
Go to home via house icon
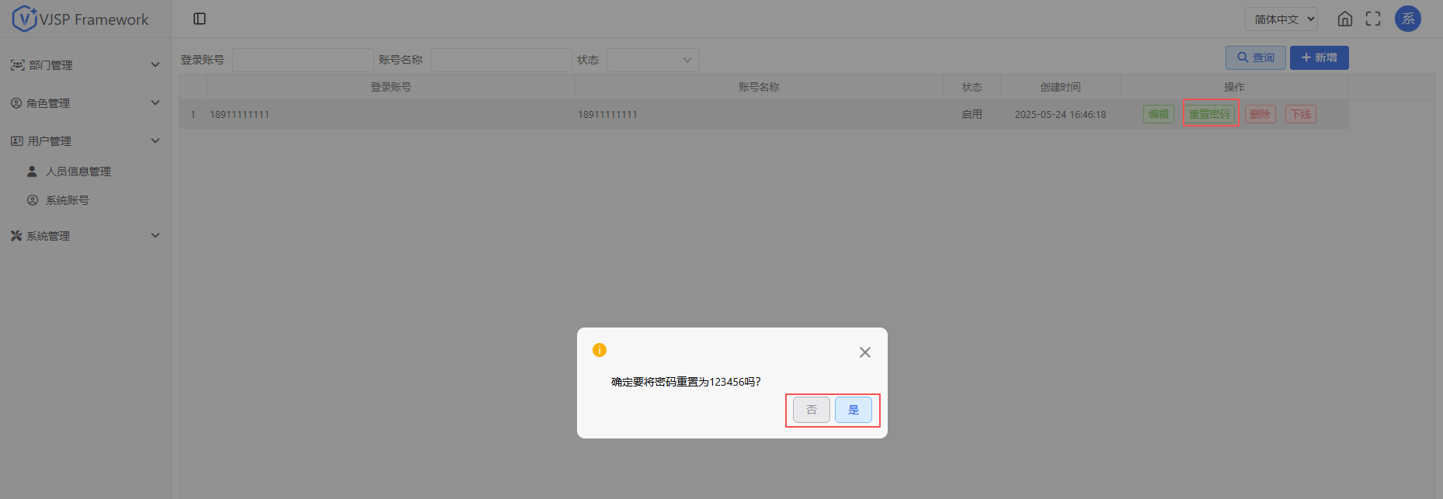click(x=1345, y=19)
